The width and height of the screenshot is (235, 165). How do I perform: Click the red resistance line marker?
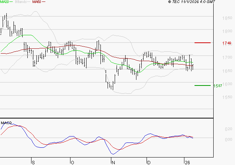tap(202, 43)
